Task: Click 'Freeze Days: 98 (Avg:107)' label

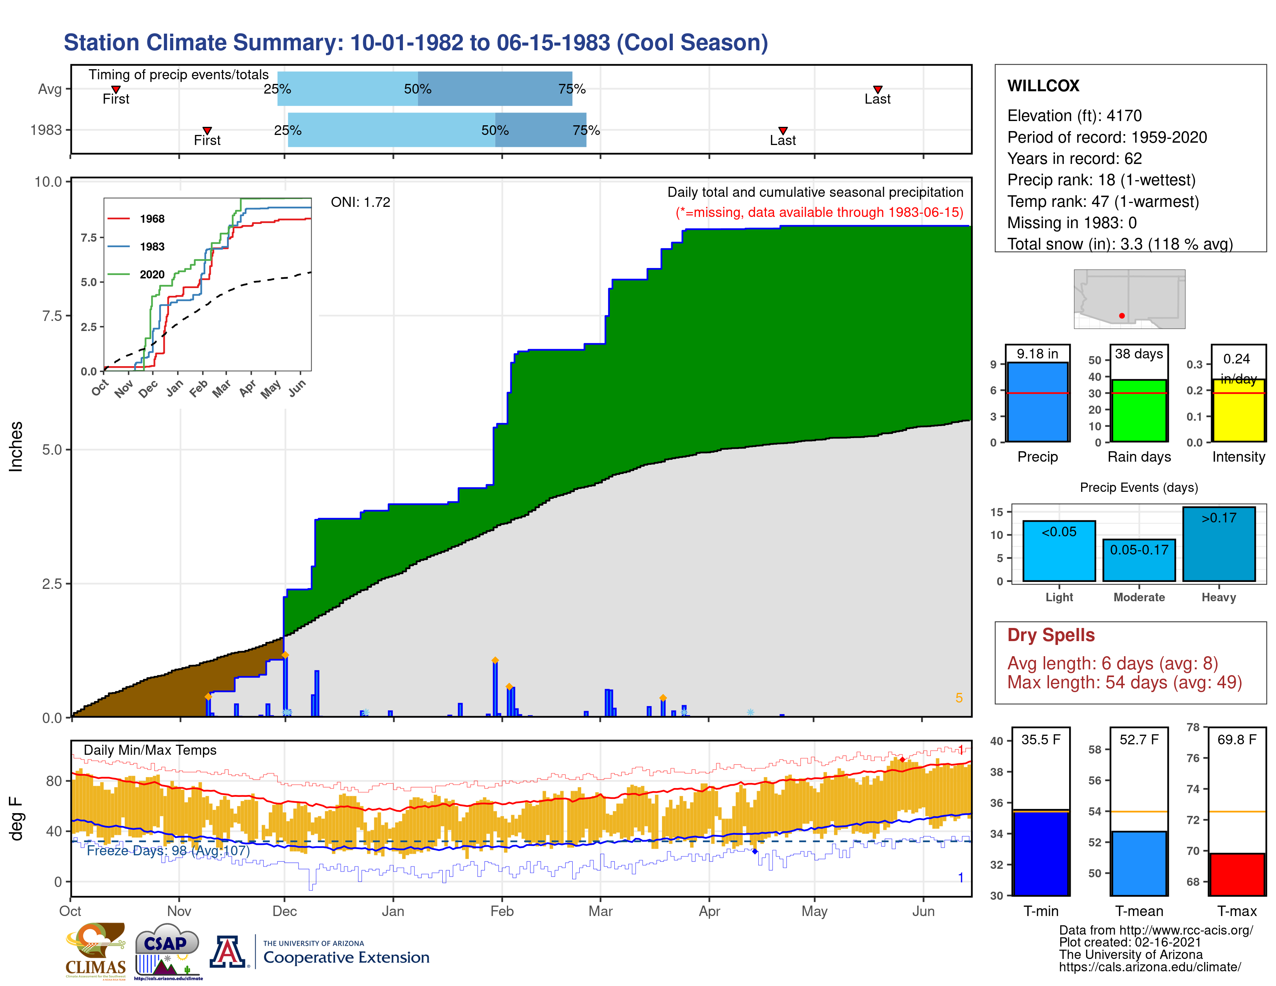Action: (168, 851)
